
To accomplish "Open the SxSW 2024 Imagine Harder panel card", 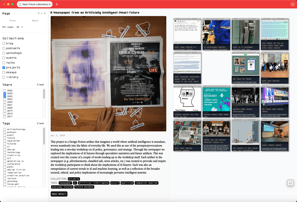I will pyautogui.click(x=216, y=135).
